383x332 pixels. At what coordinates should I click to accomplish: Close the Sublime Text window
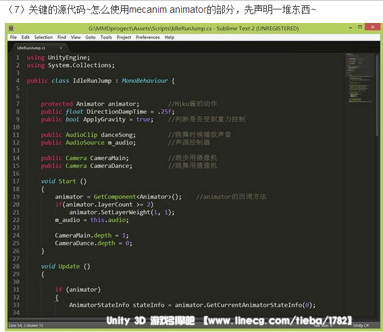(x=372, y=27)
